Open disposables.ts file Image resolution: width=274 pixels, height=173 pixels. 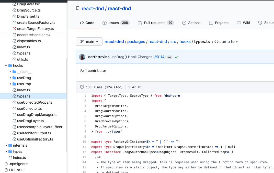[29, 41]
